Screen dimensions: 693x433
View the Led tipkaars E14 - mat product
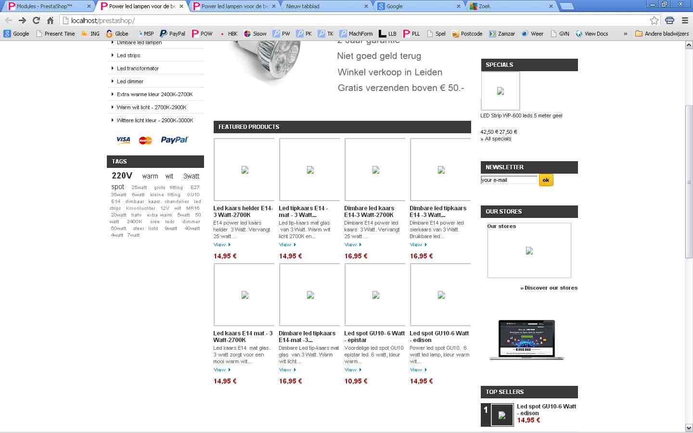pyautogui.click(x=287, y=245)
